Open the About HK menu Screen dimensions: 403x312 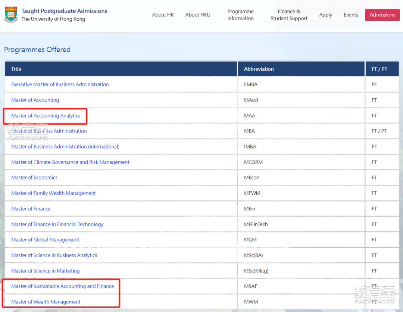coord(163,15)
